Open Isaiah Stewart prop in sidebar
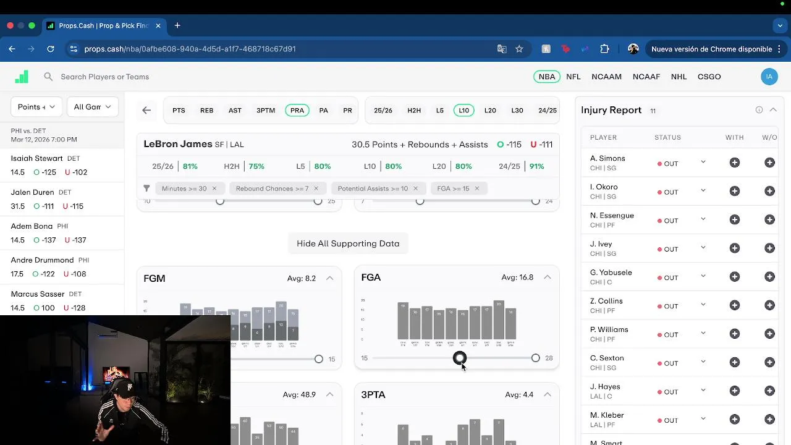The image size is (791, 445). pos(62,165)
